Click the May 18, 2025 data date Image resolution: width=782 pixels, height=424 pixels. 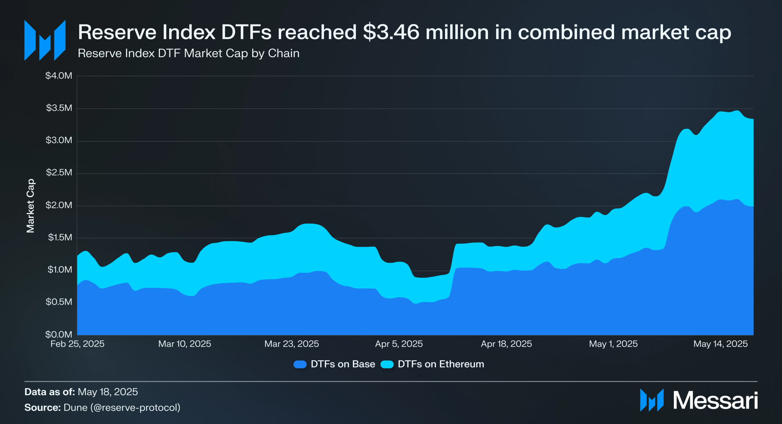108,392
